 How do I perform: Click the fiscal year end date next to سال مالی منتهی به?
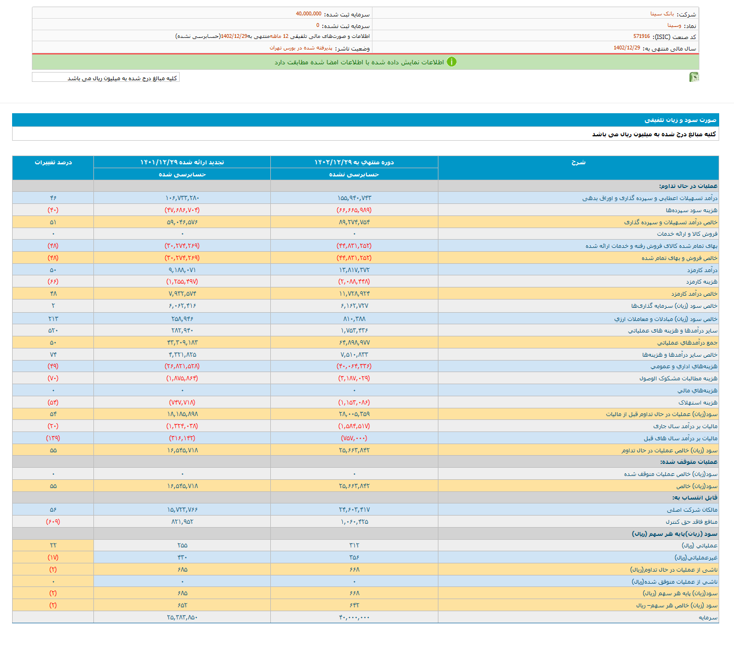point(626,48)
